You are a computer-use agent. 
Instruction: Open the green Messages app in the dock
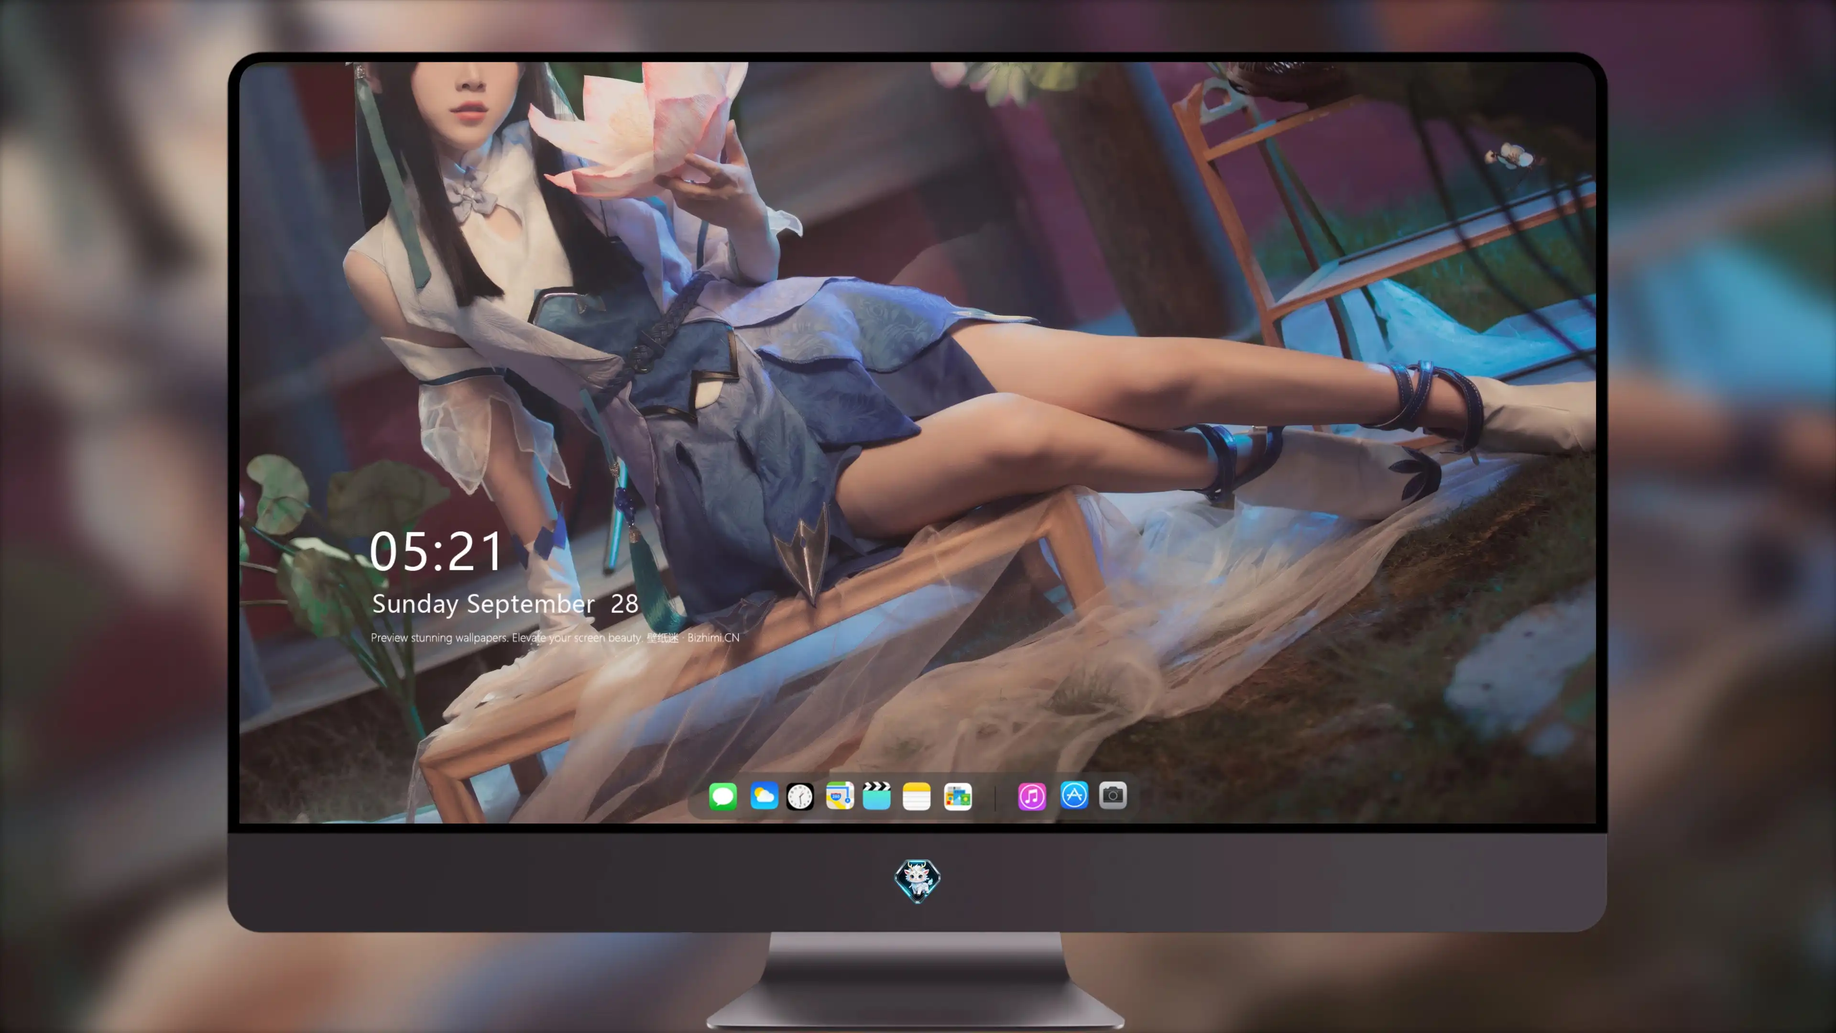click(723, 796)
